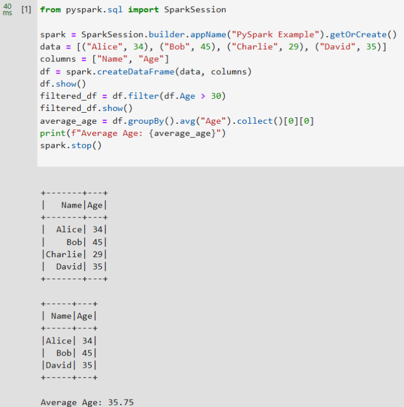Click the cell execution count [1]

(x=26, y=9)
